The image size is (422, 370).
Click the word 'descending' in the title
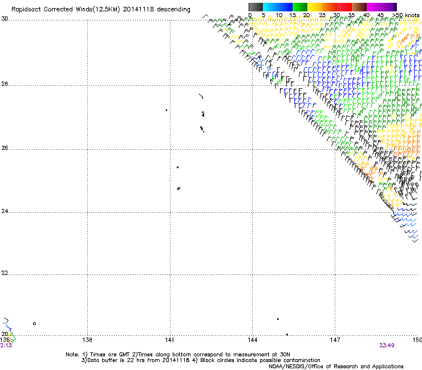pyautogui.click(x=173, y=10)
